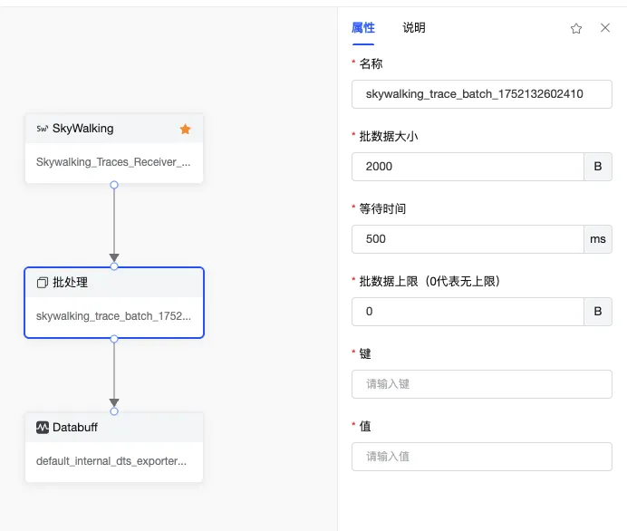
Task: Click the orange star on the SkyWalking node
Action: (x=186, y=129)
